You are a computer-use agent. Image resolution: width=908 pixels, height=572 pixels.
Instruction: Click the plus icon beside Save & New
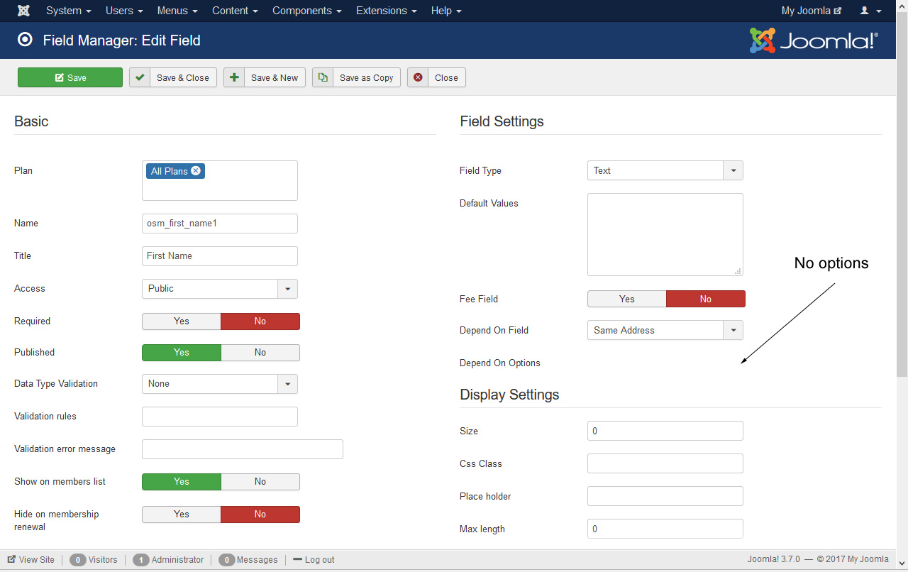coord(234,77)
